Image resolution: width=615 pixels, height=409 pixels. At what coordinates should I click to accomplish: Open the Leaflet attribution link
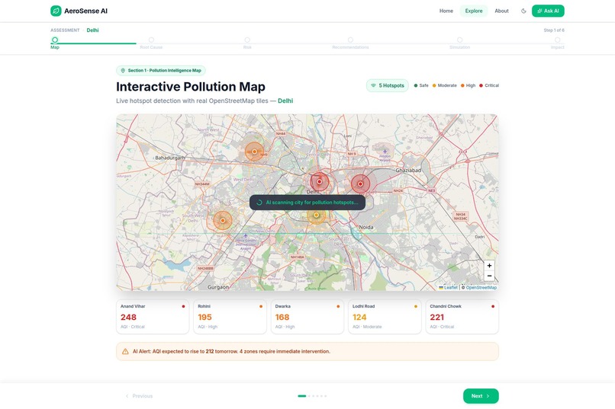click(x=449, y=287)
